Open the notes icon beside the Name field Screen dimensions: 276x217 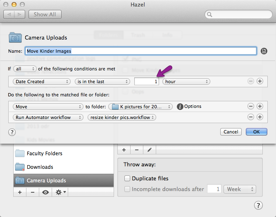coord(264,51)
